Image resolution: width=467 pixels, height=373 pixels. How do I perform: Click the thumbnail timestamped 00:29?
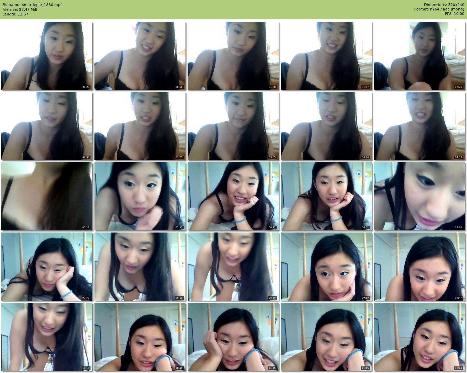point(47,56)
